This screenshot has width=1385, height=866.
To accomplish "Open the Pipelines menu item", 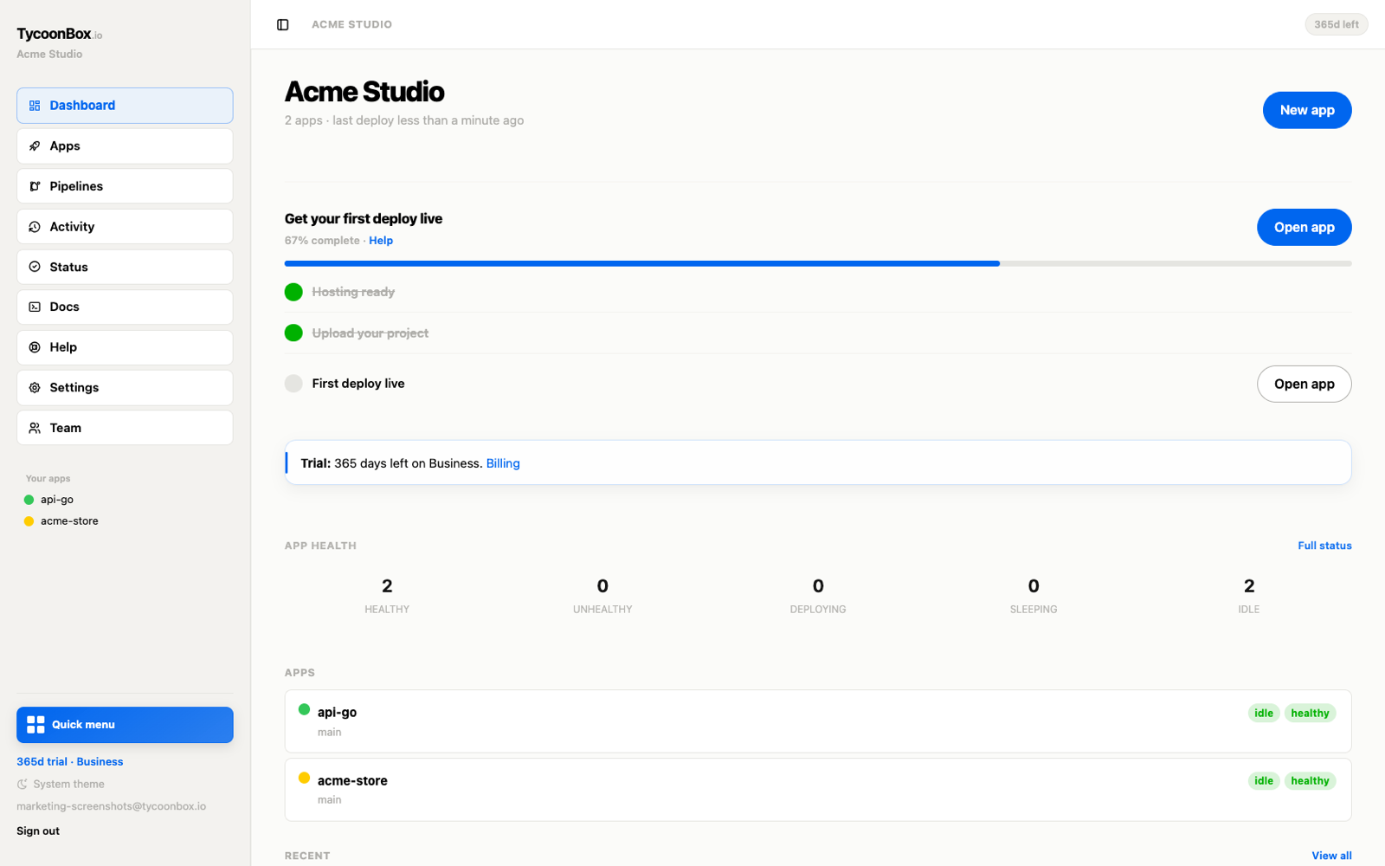I will click(125, 186).
